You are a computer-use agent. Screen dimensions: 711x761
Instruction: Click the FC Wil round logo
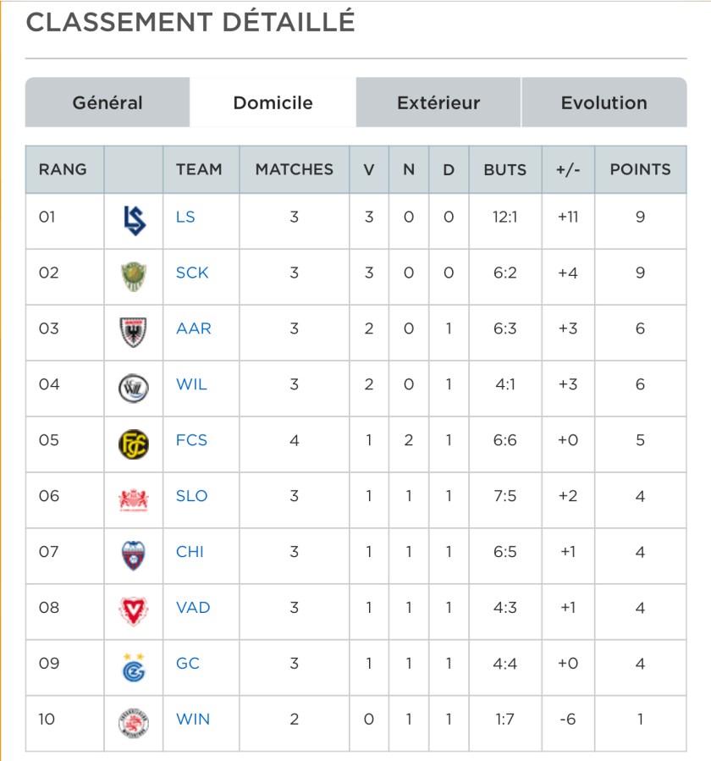click(x=134, y=389)
